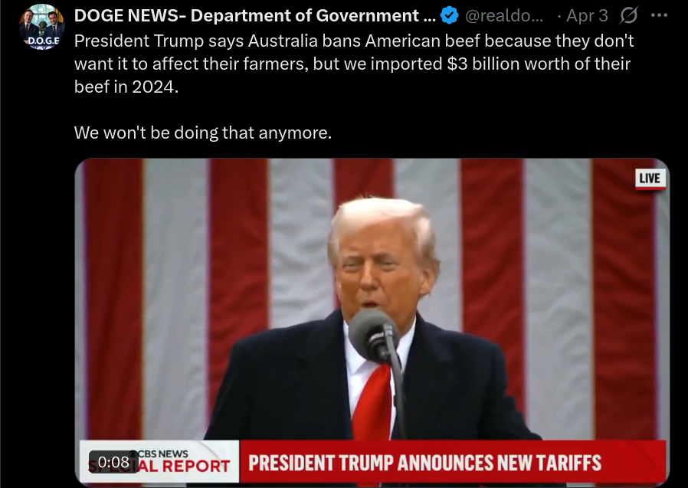This screenshot has width=688, height=488.
Task: Click the red tie in the video
Action: 372,403
